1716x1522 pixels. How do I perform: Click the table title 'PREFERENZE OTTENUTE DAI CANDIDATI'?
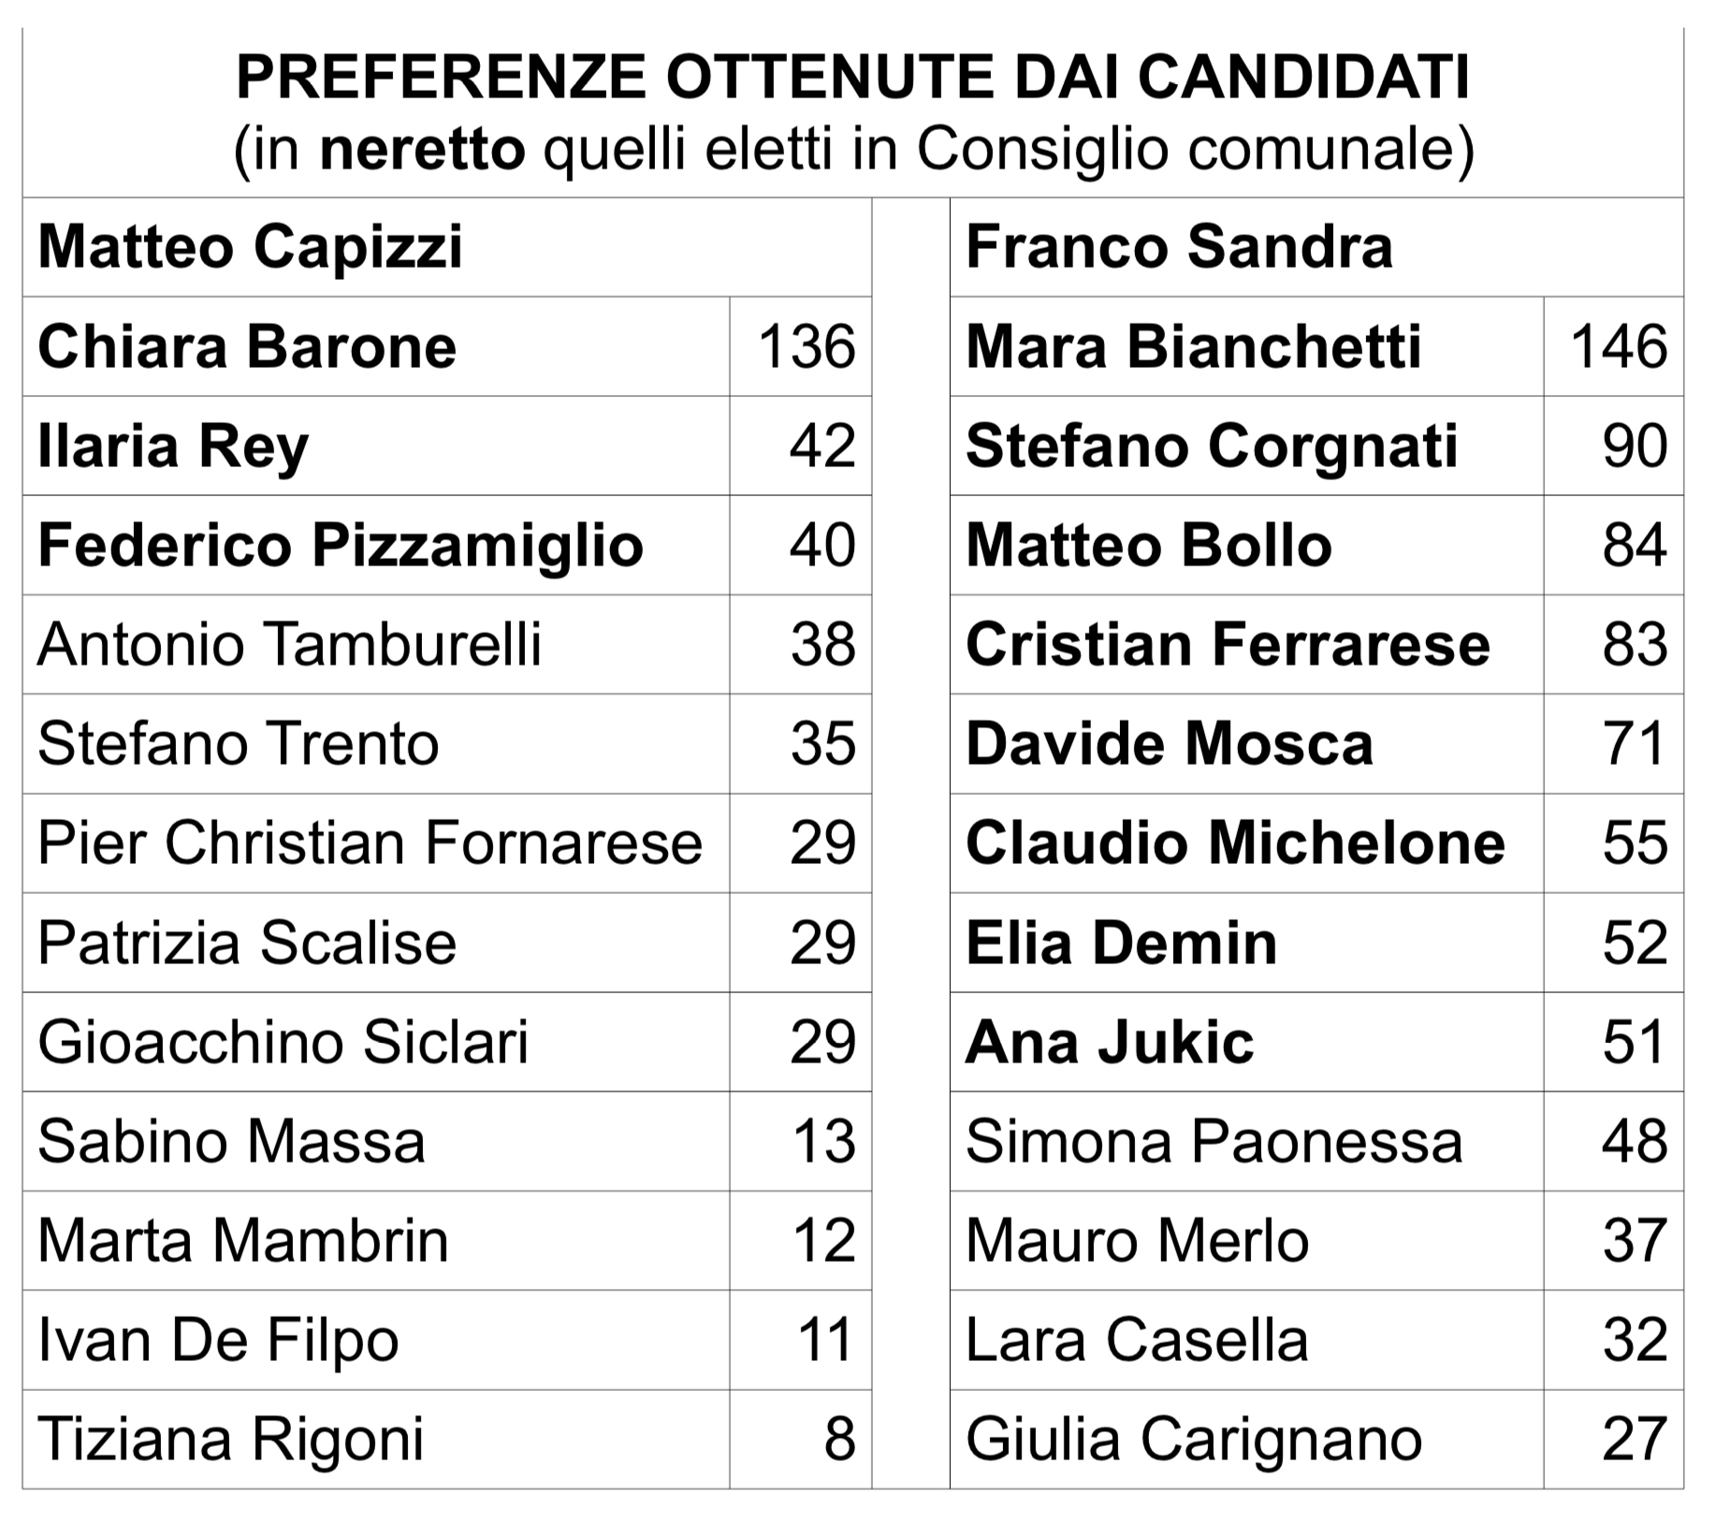click(x=852, y=77)
